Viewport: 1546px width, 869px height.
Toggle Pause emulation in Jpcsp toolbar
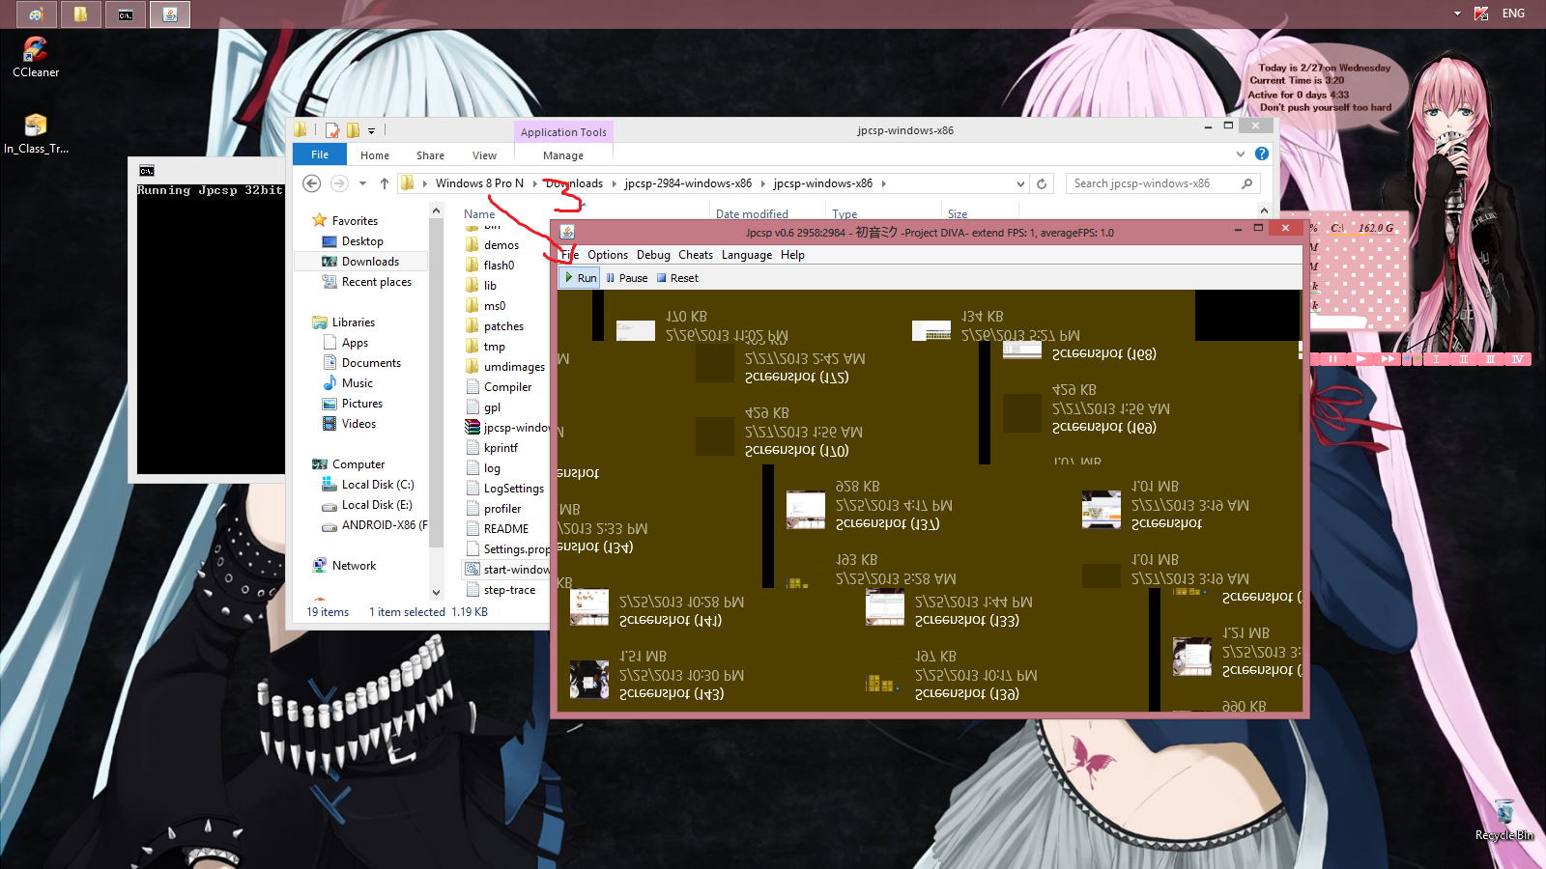pyautogui.click(x=626, y=278)
